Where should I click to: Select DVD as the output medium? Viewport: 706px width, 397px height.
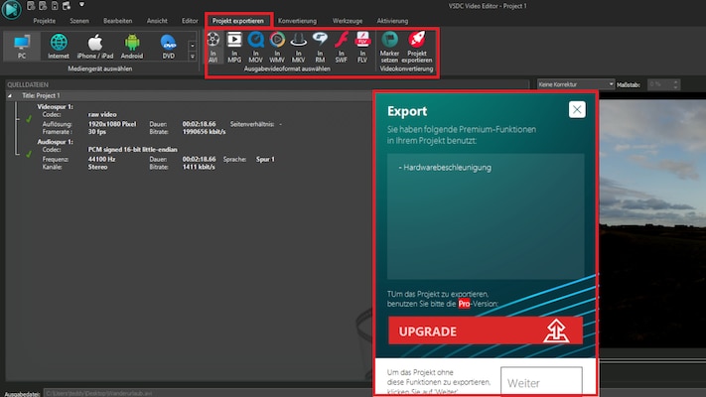point(168,47)
